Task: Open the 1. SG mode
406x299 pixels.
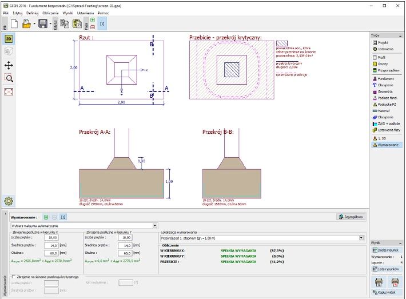Action: coord(387,138)
